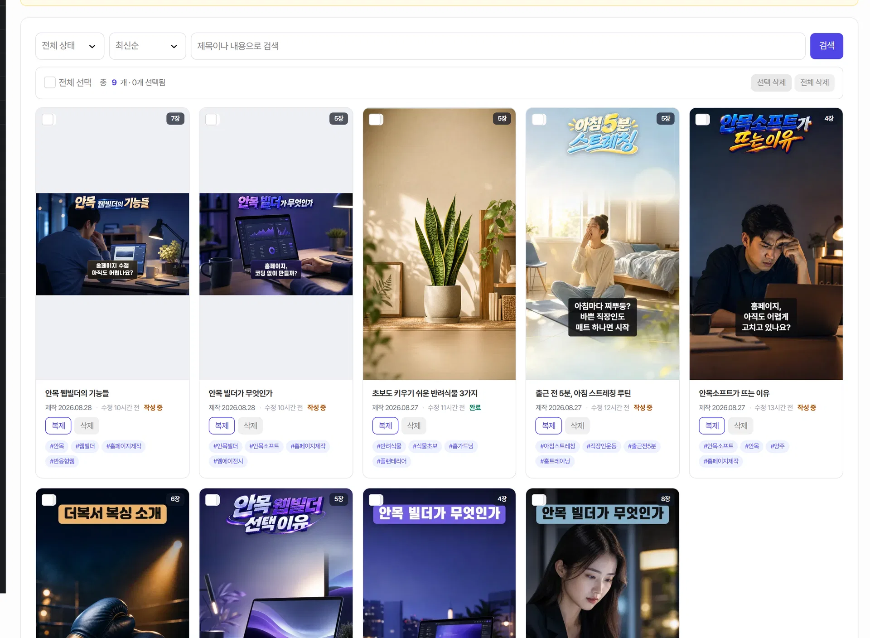Click the #반응형웹 hashtag
Image resolution: width=870 pixels, height=638 pixels.
(62, 461)
